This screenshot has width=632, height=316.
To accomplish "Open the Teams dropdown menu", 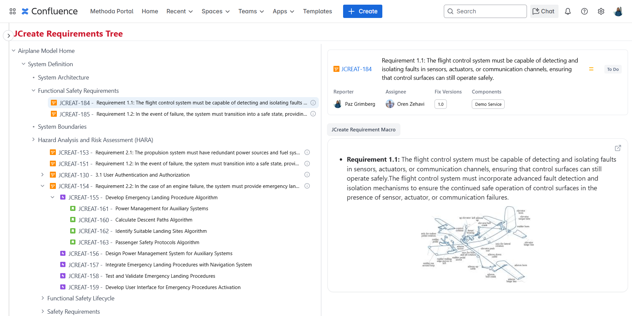I will 251,11.
